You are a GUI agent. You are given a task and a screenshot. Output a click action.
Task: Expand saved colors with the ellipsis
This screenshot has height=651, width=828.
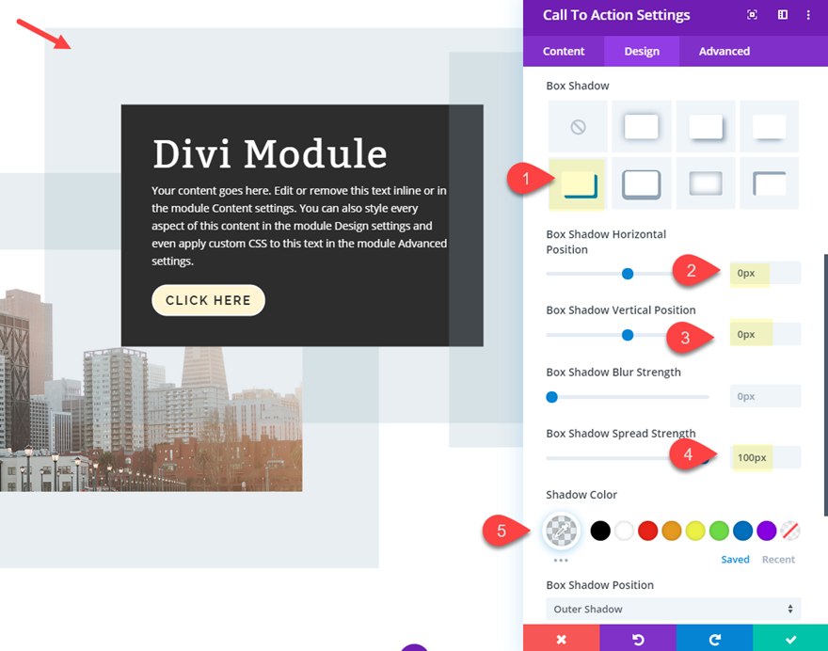(561, 559)
